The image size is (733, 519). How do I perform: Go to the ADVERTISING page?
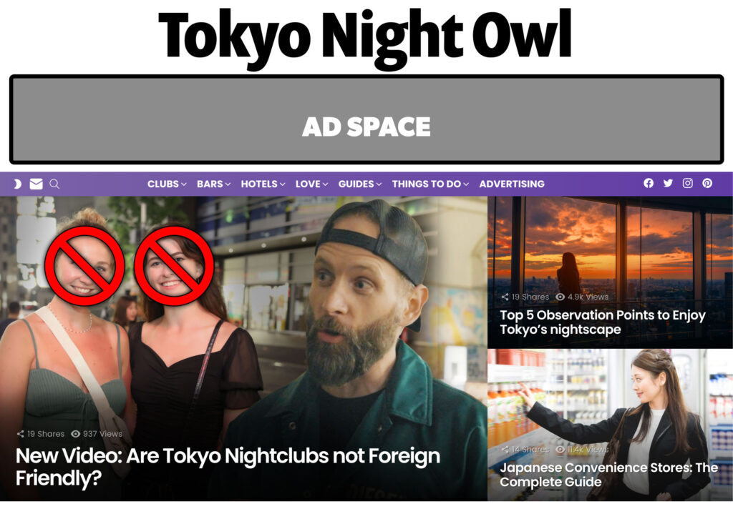pos(512,184)
